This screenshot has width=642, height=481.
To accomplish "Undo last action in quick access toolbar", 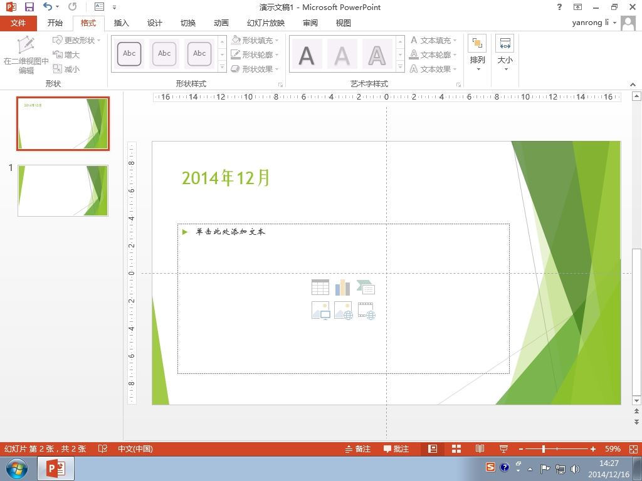I will (48, 6).
